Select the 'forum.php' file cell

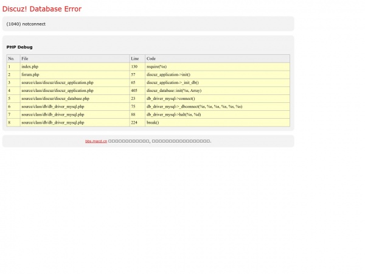point(75,74)
